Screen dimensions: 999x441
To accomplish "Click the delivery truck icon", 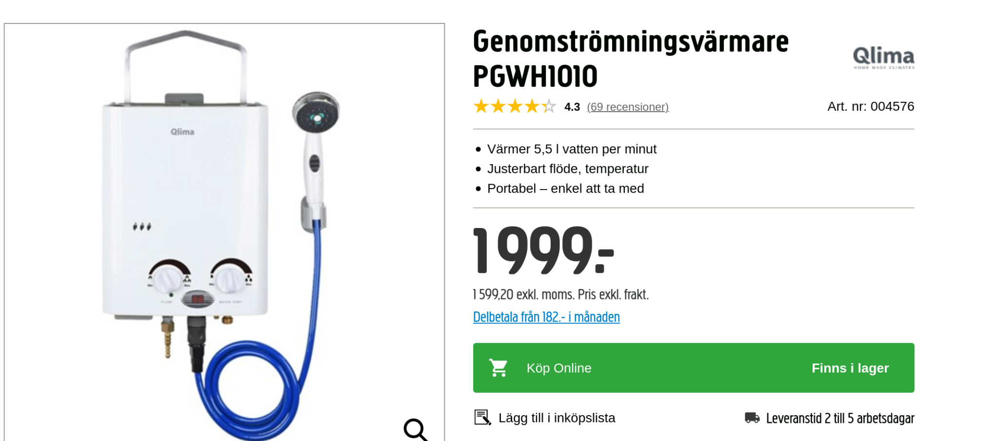I will click(752, 418).
